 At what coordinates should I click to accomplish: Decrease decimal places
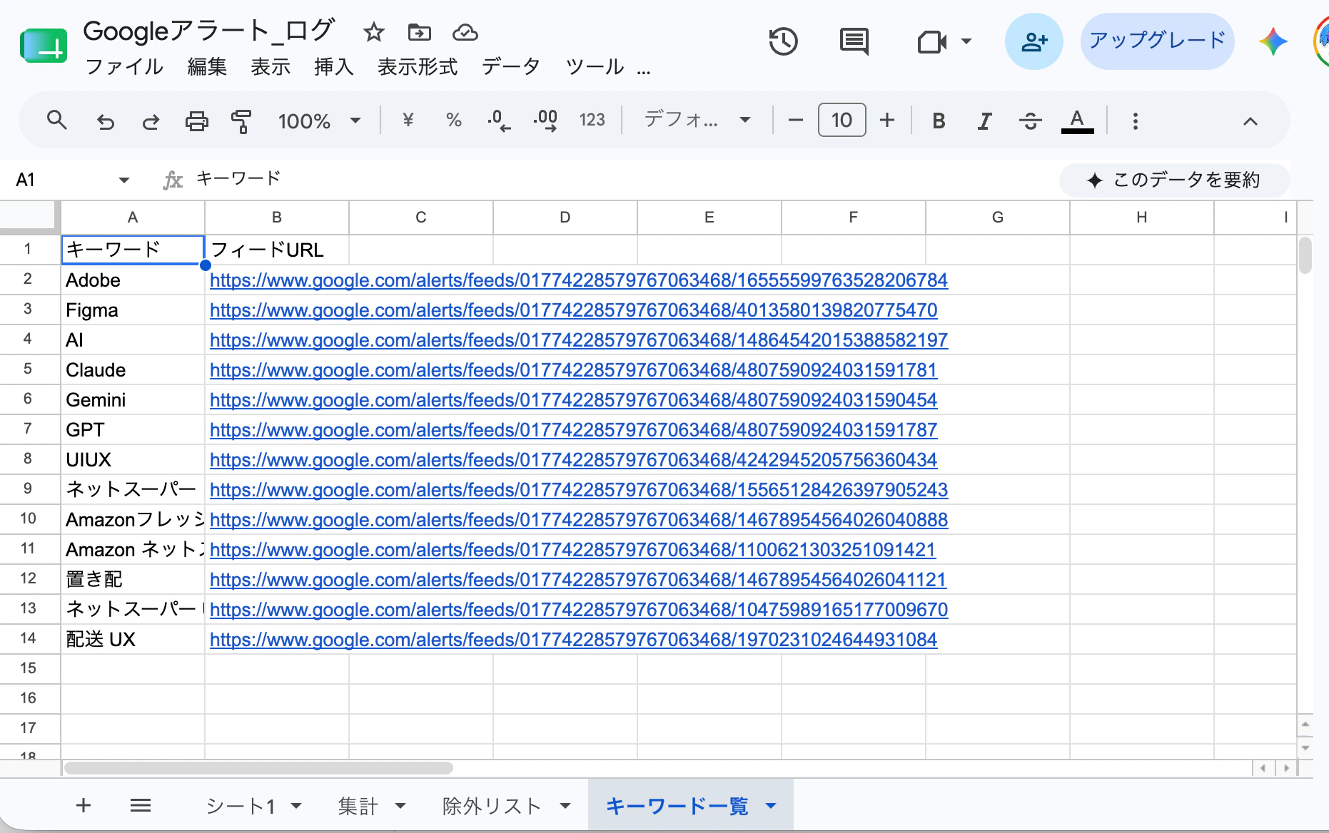(x=499, y=120)
